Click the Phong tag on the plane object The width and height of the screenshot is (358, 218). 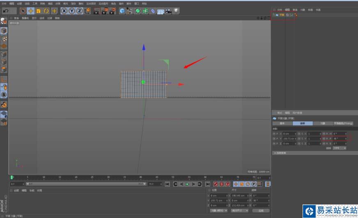(x=296, y=15)
